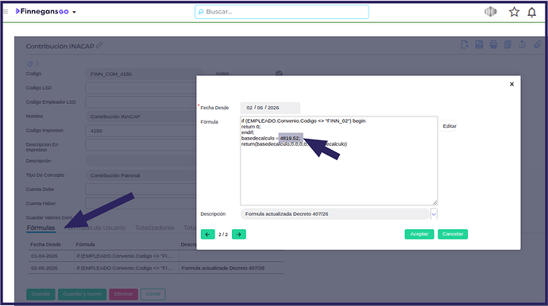Click the new document icon

coord(465,44)
